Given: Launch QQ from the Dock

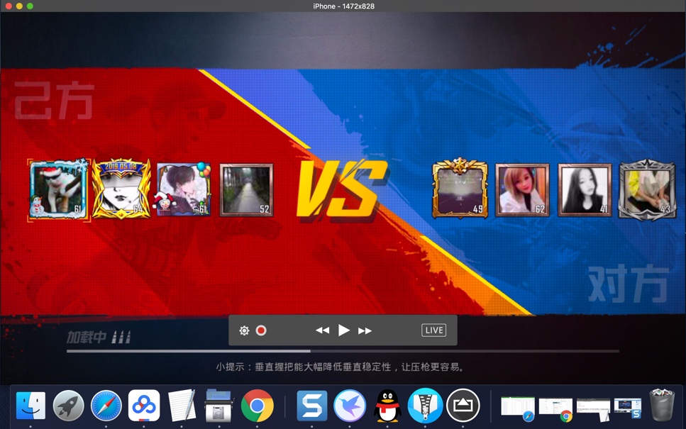Looking at the screenshot, I should click(x=387, y=407).
